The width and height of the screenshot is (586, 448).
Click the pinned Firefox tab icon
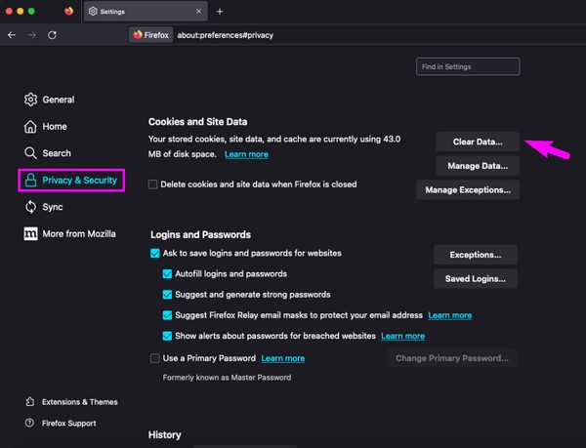[68, 11]
